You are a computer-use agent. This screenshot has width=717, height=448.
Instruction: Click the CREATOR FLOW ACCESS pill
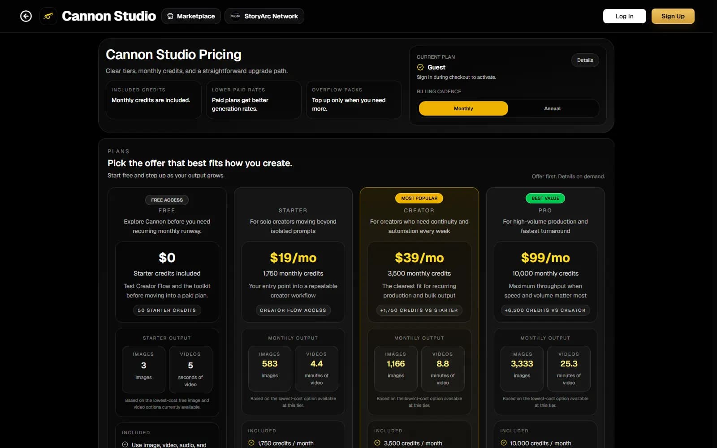(x=293, y=310)
